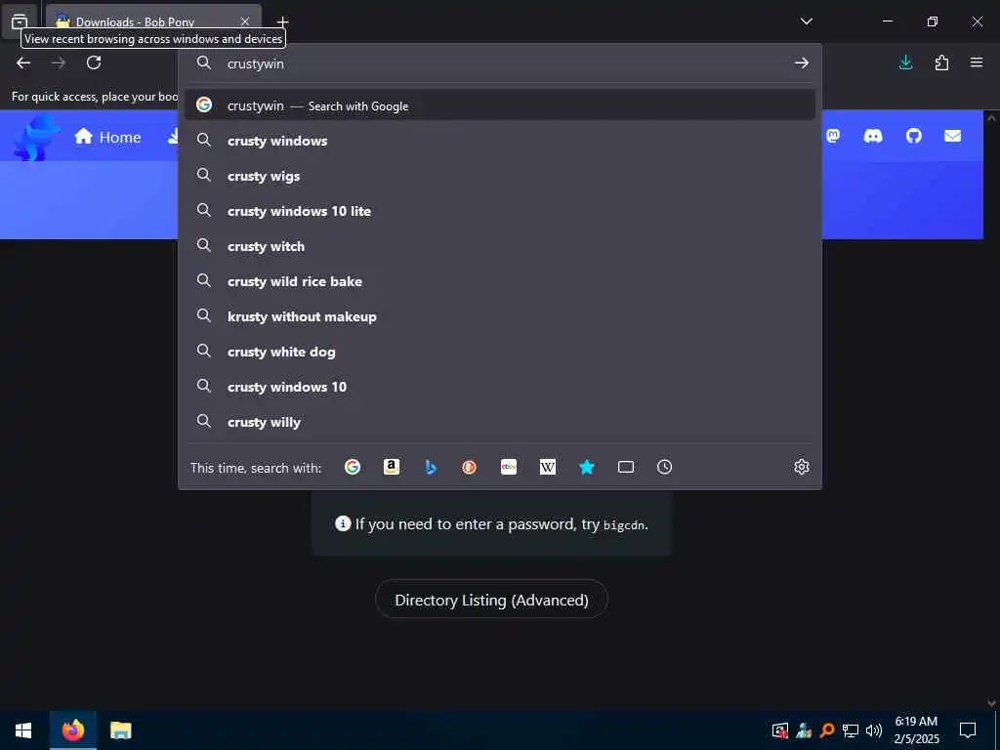The image size is (1000, 750).
Task: Search open tabs with tab icon
Action: click(x=626, y=467)
